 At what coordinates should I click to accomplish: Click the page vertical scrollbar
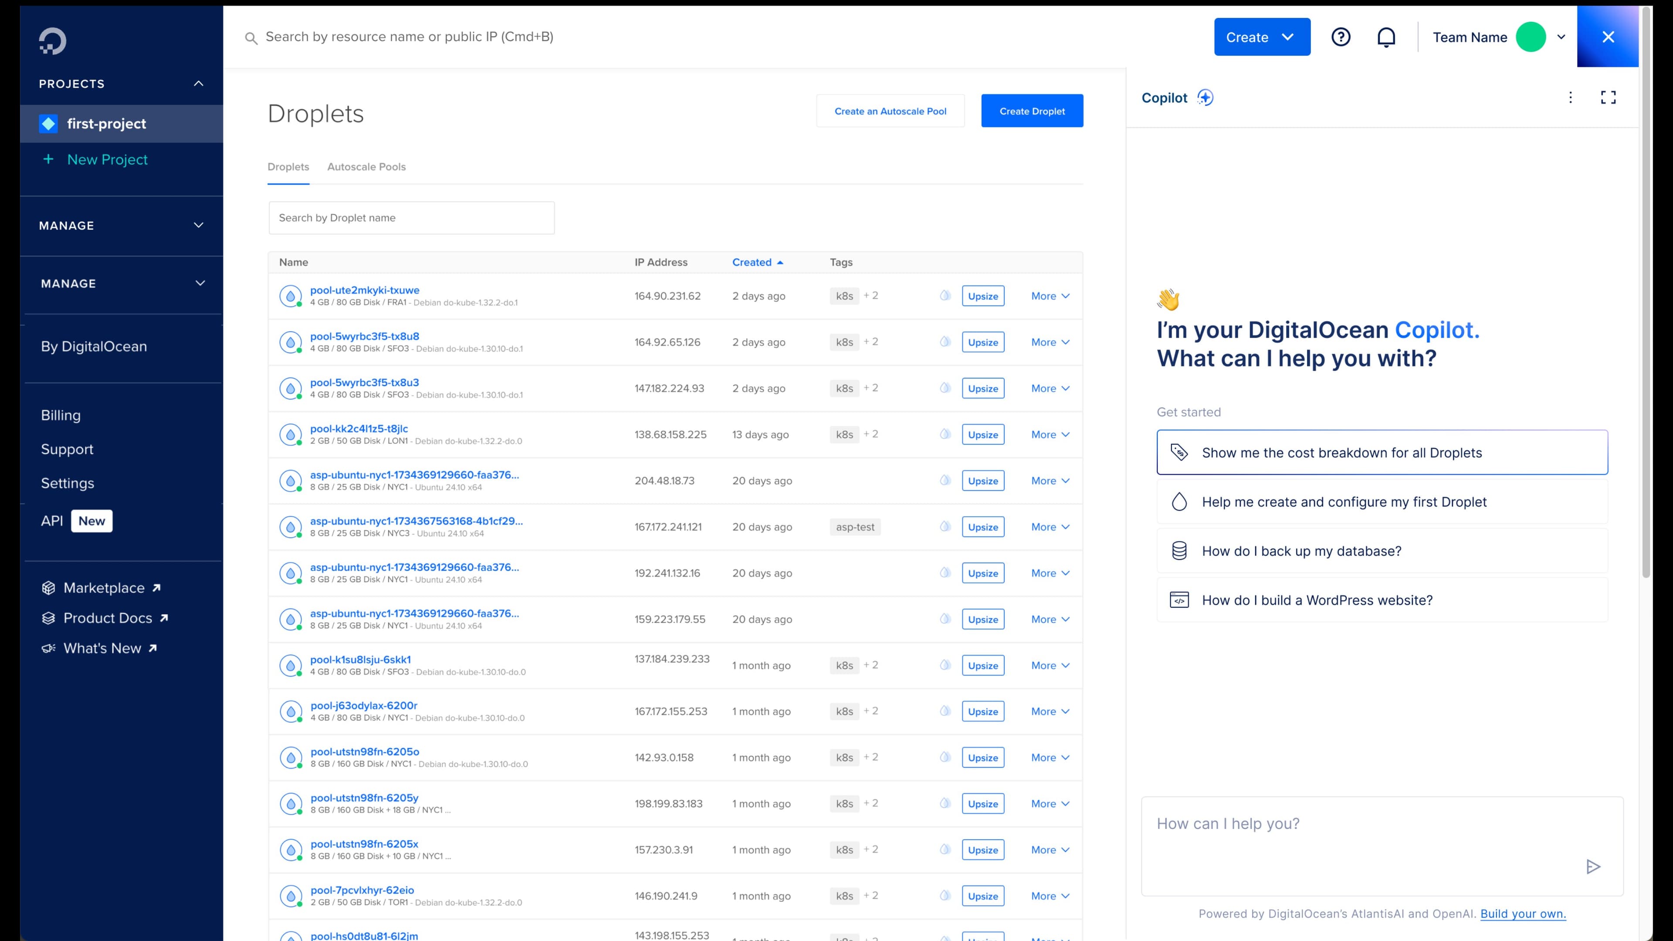click(1646, 292)
